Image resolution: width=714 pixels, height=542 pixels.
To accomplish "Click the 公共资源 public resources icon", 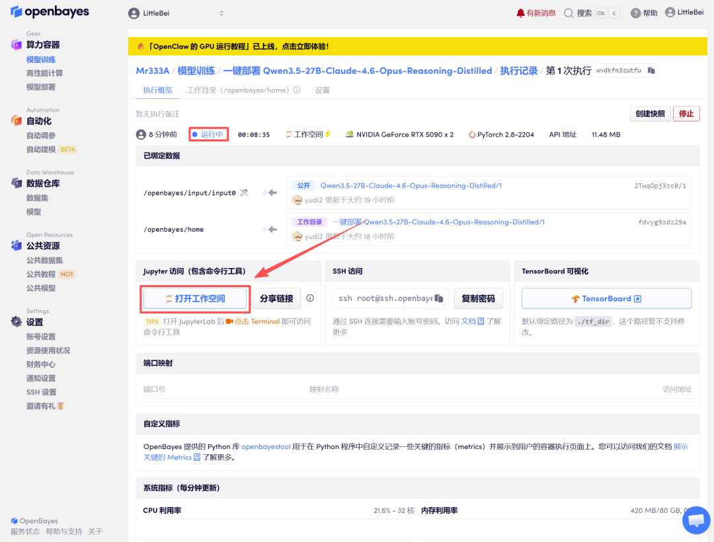I will coord(17,245).
